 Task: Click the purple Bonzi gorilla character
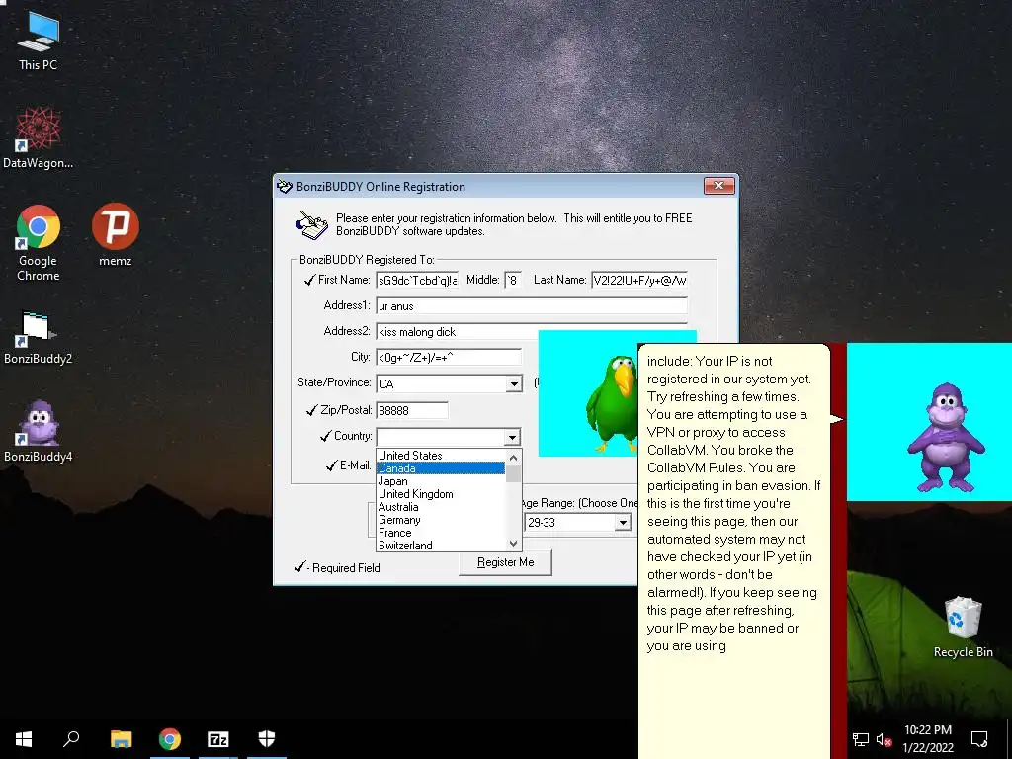point(945,437)
